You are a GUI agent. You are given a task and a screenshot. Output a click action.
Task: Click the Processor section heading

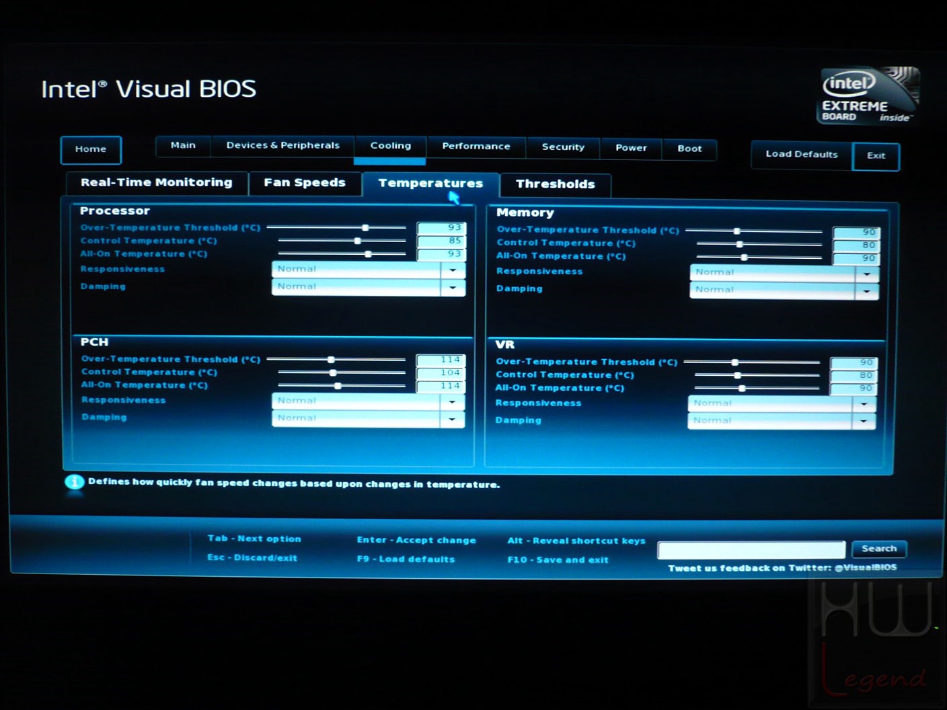tap(115, 211)
